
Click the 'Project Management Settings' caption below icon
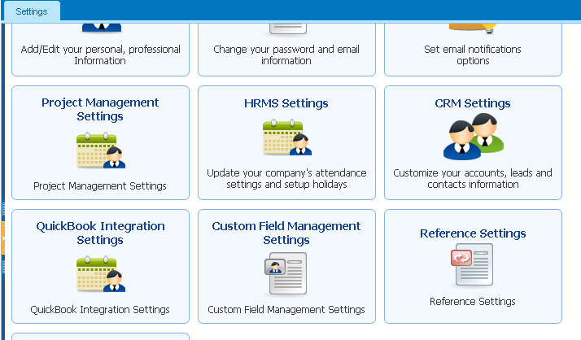click(100, 186)
